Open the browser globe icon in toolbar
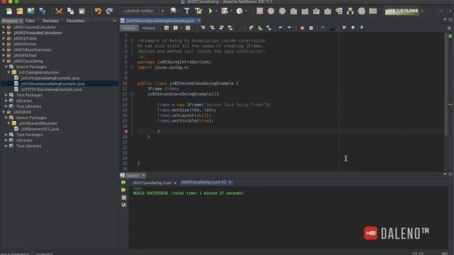Screen dimensions: 454x255 pyautogui.click(x=173, y=11)
